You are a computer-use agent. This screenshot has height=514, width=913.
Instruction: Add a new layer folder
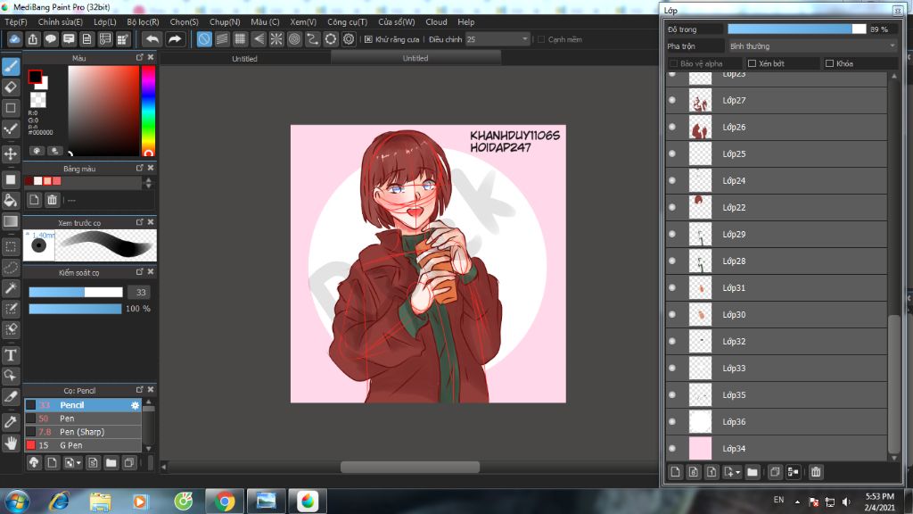pos(753,472)
